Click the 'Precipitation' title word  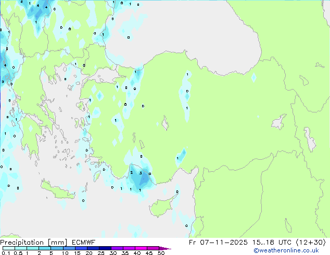[22, 243]
